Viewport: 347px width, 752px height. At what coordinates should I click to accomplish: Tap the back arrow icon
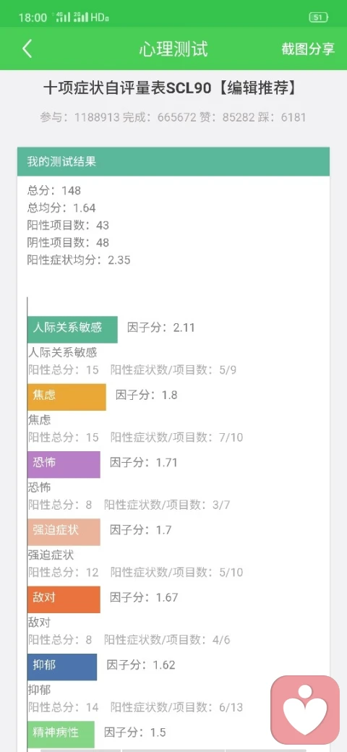[27, 49]
